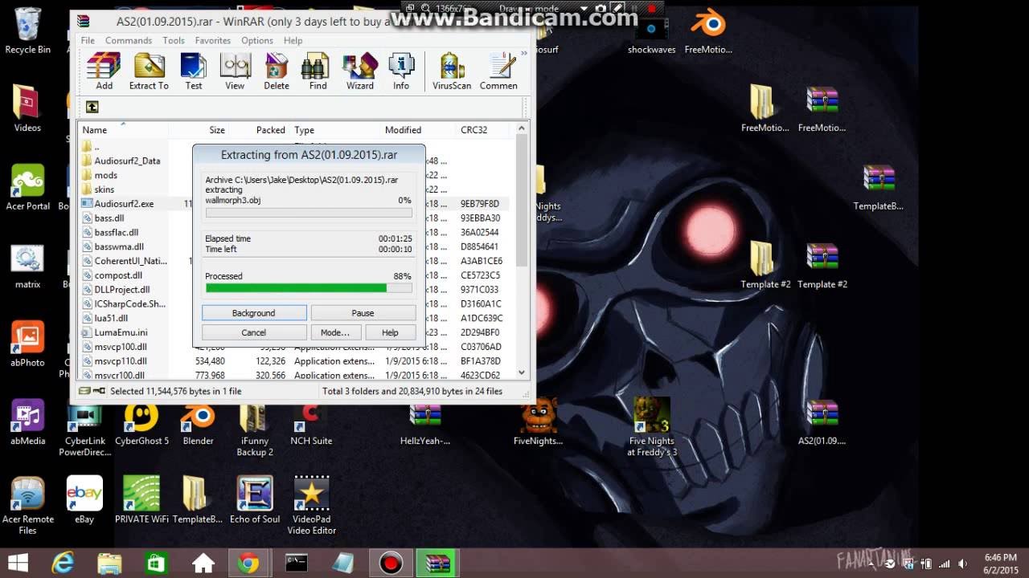Click the VideoPad Video Editor desktop icon
Image resolution: width=1029 pixels, height=578 pixels.
click(x=311, y=504)
